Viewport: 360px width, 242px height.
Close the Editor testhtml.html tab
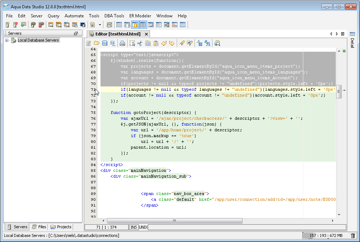pos(146,34)
